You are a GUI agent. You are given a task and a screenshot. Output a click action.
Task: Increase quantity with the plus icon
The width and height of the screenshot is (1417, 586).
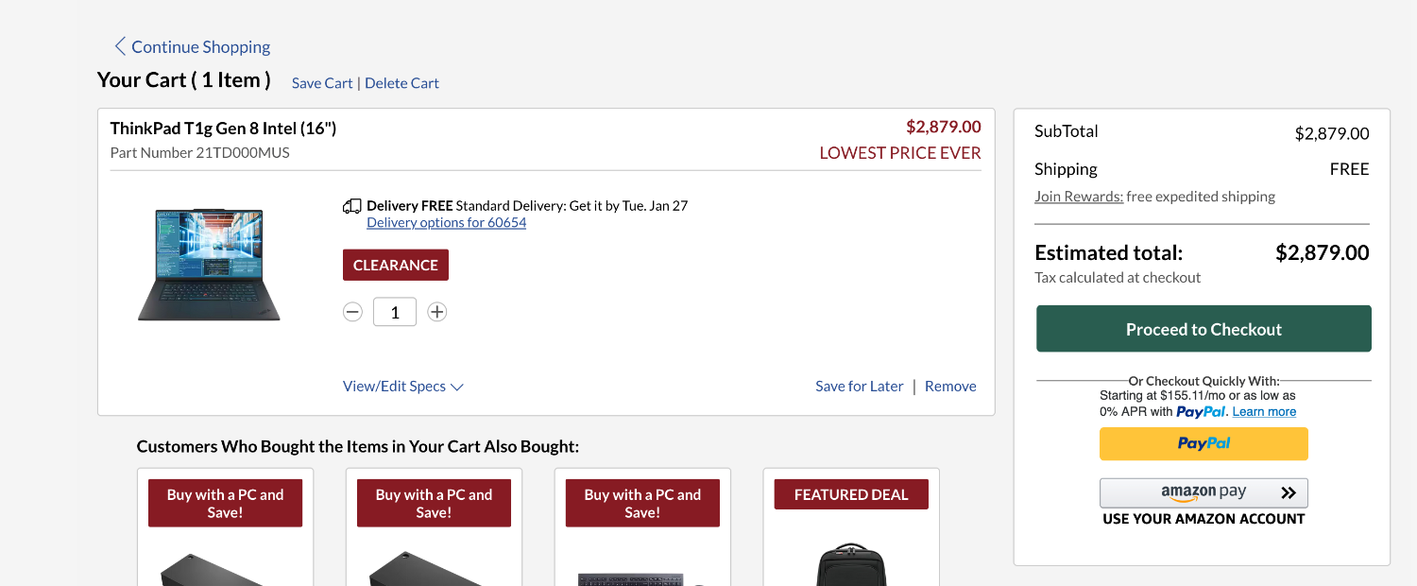[436, 312]
